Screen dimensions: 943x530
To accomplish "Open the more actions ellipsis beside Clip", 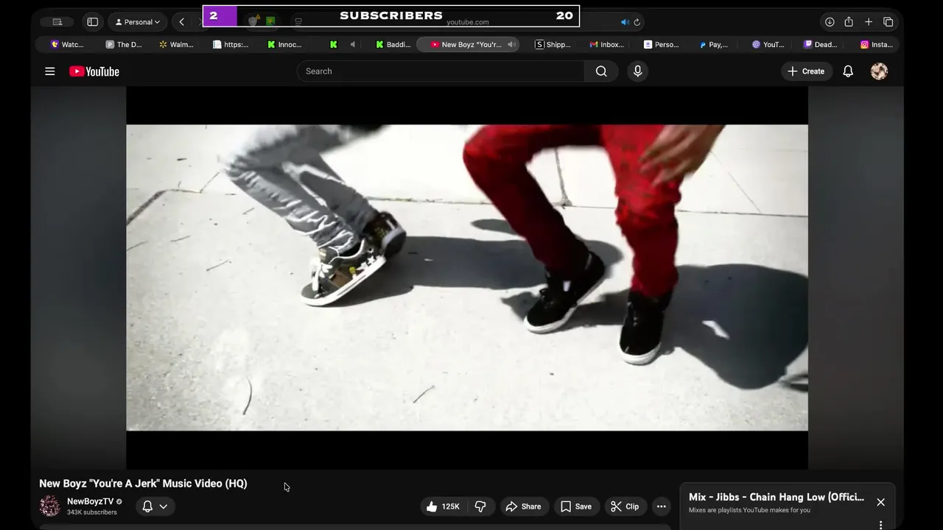I will (661, 506).
